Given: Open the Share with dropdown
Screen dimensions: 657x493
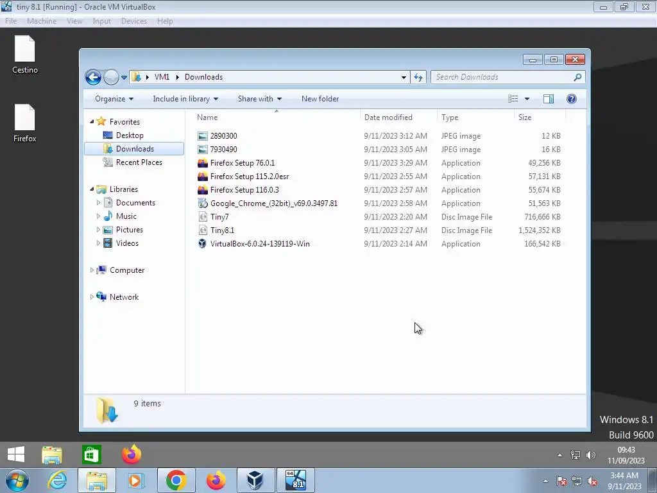Looking at the screenshot, I should 260,99.
